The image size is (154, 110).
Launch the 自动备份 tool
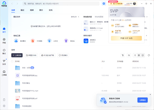coord(20,41)
